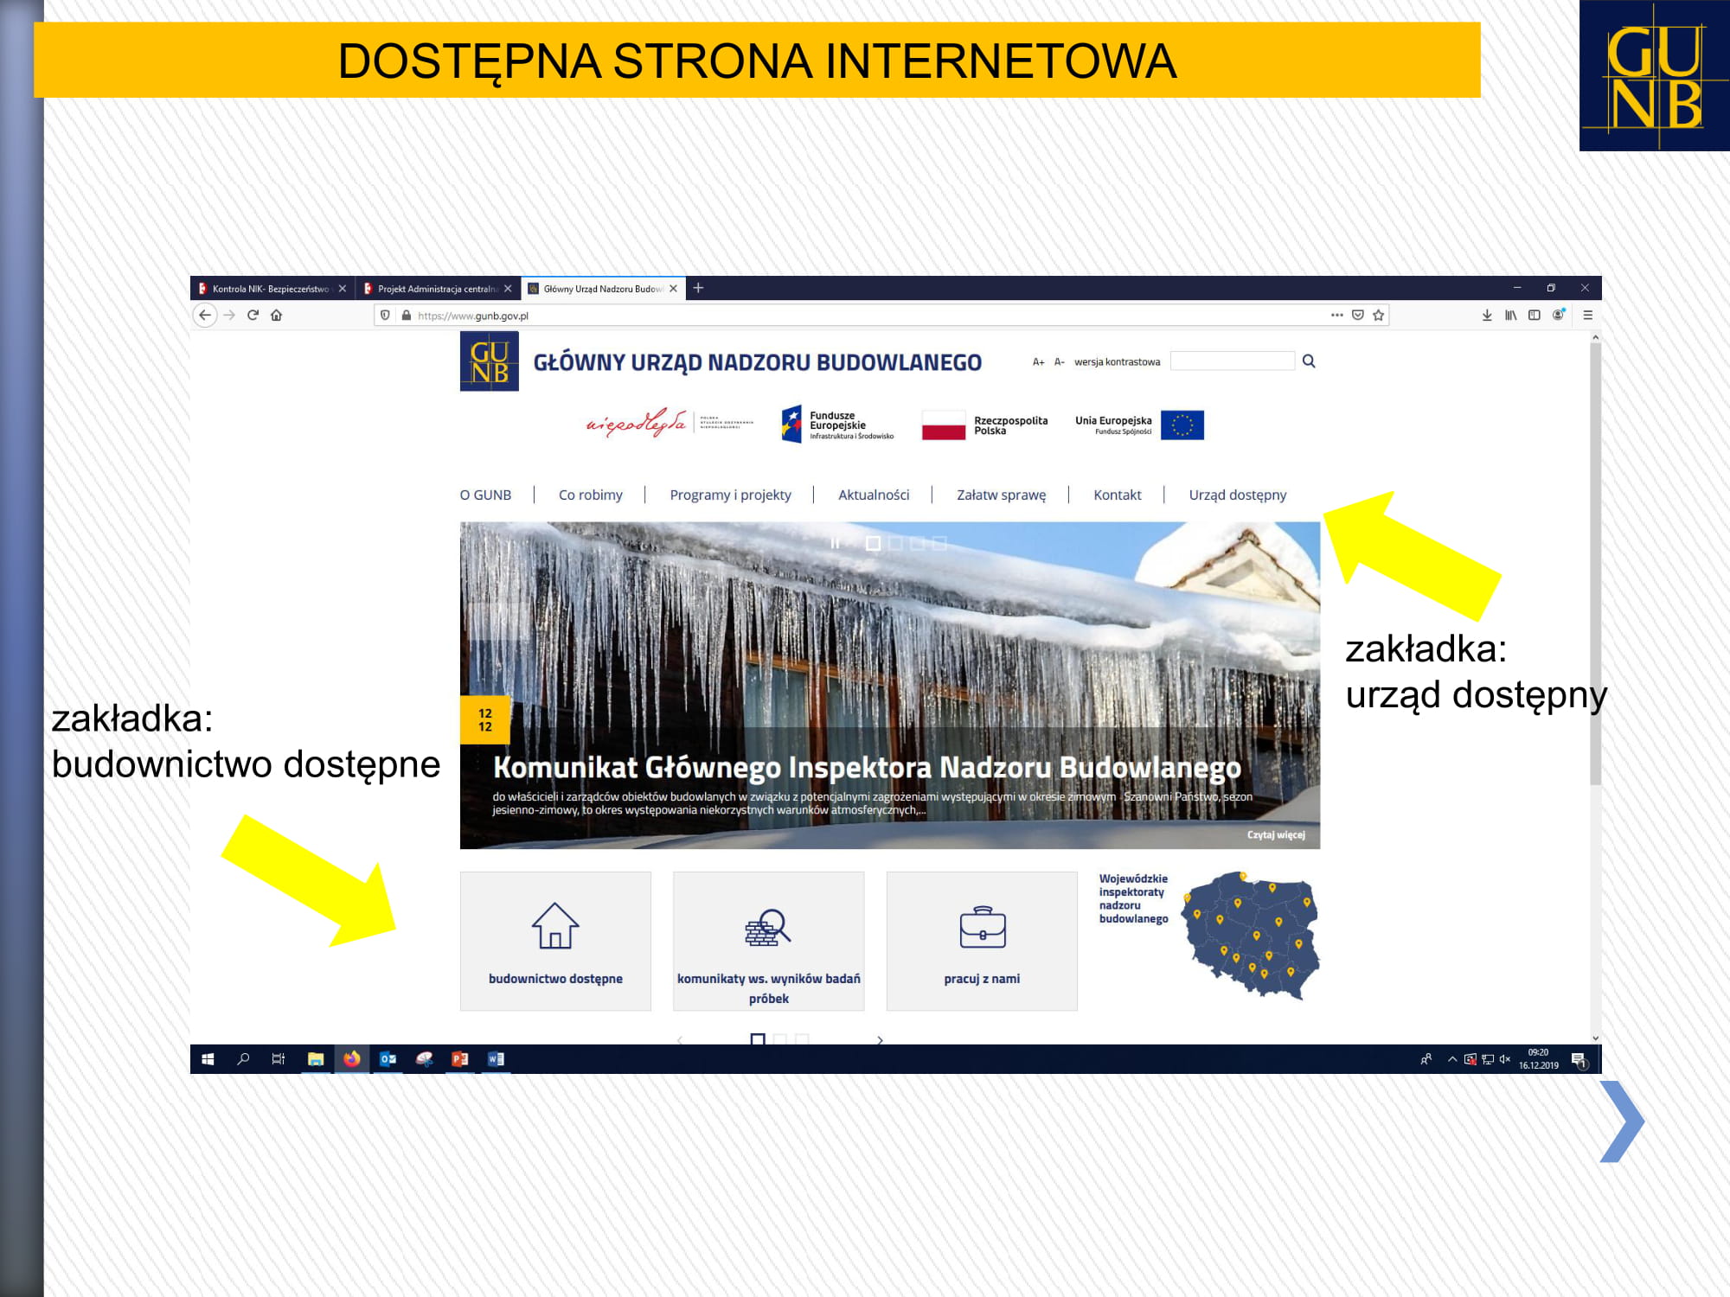
Task: Close the Kontrola NIK tab
Action: pyautogui.click(x=343, y=289)
